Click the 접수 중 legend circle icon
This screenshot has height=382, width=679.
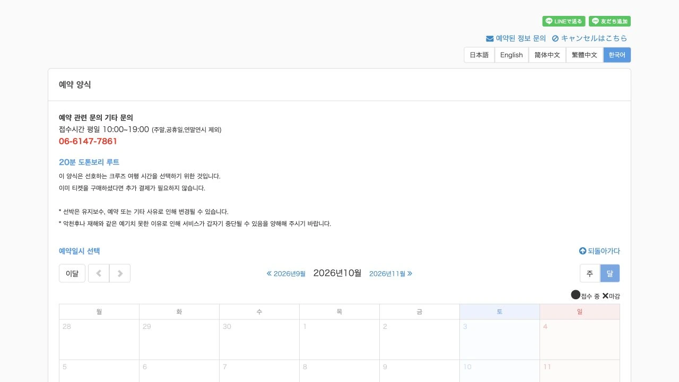(576, 294)
